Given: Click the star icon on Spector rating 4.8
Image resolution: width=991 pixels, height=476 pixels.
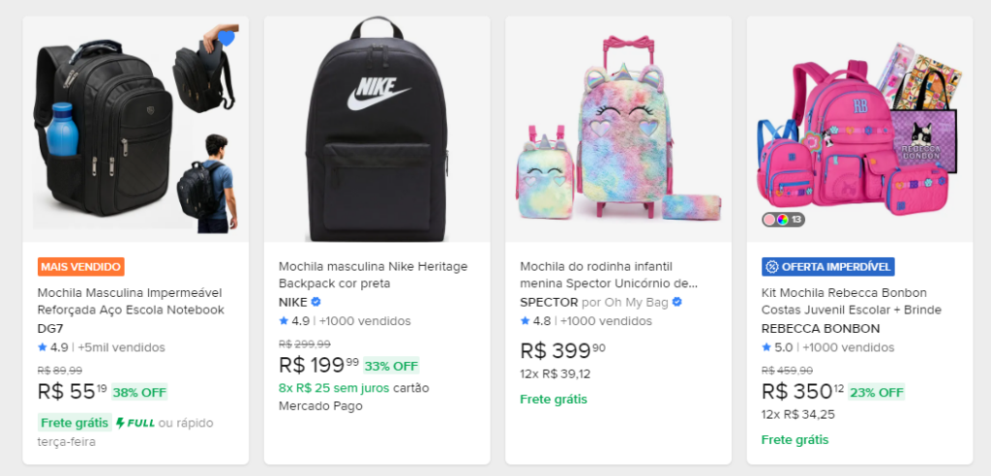Looking at the screenshot, I should pyautogui.click(x=526, y=321).
